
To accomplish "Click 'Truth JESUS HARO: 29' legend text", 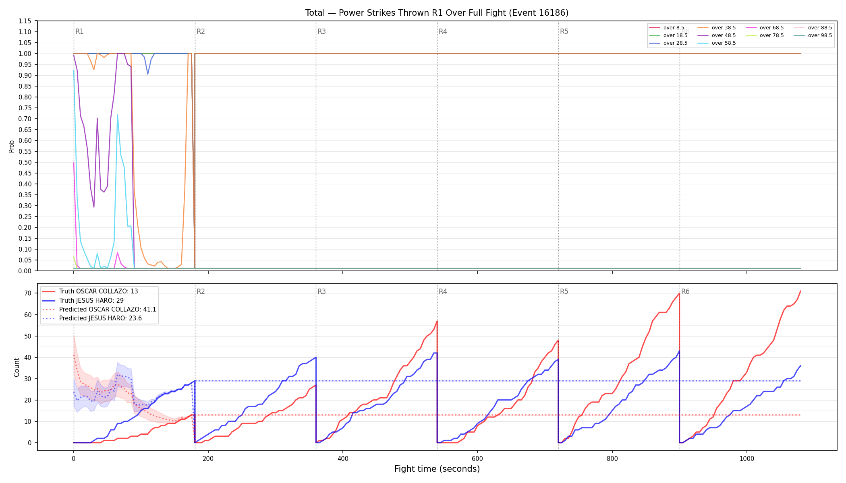I will point(91,301).
